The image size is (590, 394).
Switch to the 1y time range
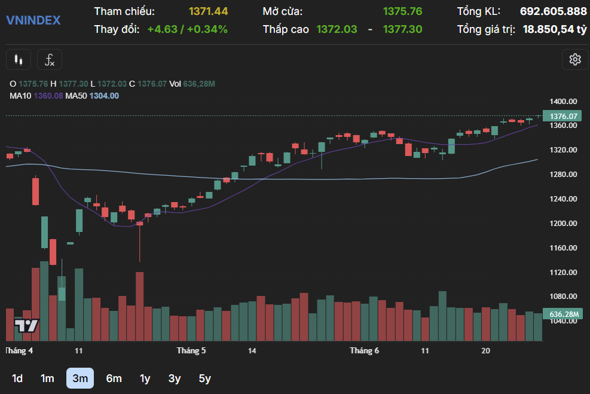tap(145, 378)
